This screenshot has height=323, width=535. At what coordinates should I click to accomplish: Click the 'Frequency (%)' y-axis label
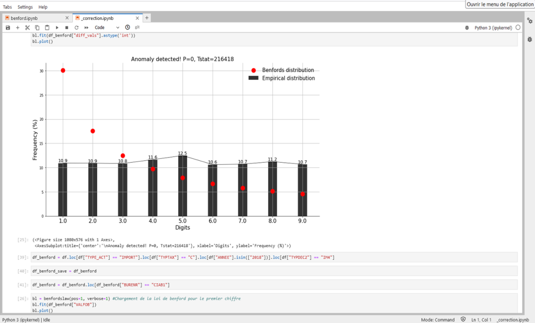tap(35, 140)
